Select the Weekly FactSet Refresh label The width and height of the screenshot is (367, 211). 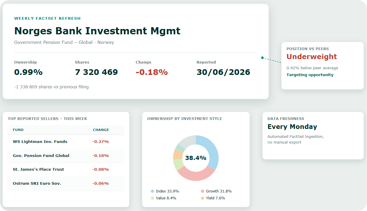pos(47,18)
